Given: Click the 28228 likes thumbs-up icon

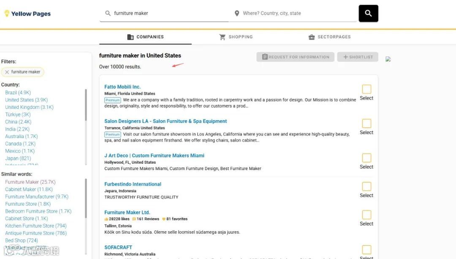Looking at the screenshot, I should tap(106, 219).
